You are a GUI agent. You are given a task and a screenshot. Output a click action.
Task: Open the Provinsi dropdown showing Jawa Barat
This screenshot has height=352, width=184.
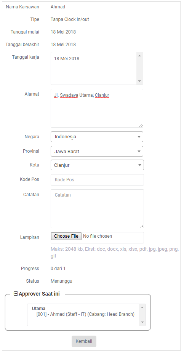97,151
